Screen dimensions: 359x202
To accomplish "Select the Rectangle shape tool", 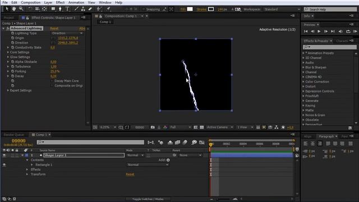I will pos(53,9).
